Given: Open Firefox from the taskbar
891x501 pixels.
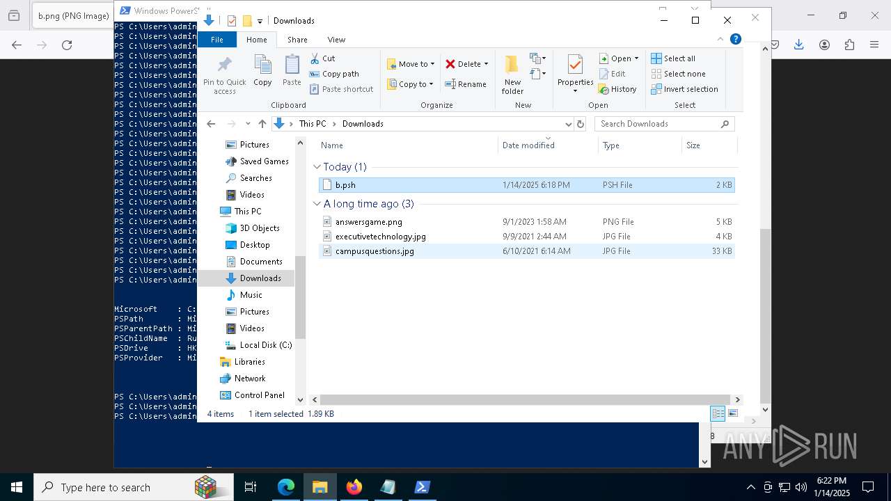Looking at the screenshot, I should 354,487.
